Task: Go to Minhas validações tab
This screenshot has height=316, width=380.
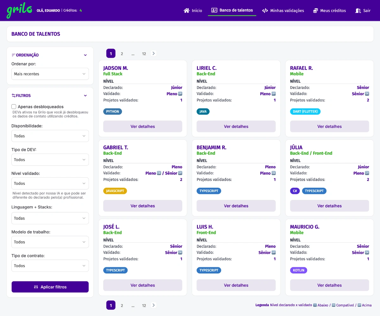Action: (287, 10)
